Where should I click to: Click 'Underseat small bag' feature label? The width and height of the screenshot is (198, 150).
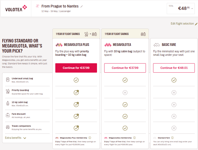(22, 78)
